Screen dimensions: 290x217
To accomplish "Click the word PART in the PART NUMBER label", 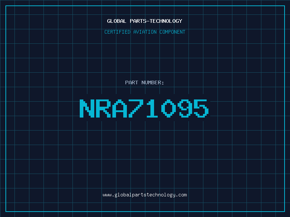I will (132, 82).
